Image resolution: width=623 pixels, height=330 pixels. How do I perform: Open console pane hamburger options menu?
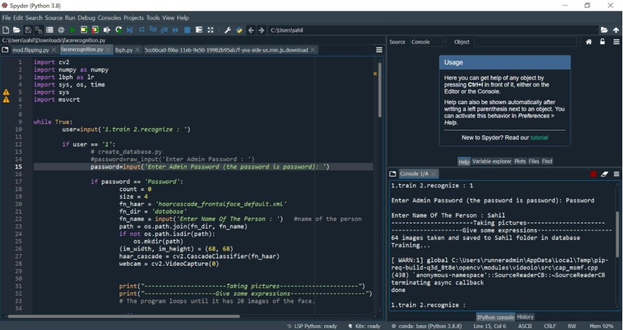616,174
